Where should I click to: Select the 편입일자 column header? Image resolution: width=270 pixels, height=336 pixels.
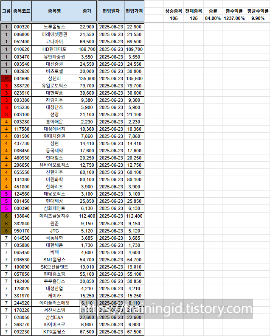tap(111, 11)
